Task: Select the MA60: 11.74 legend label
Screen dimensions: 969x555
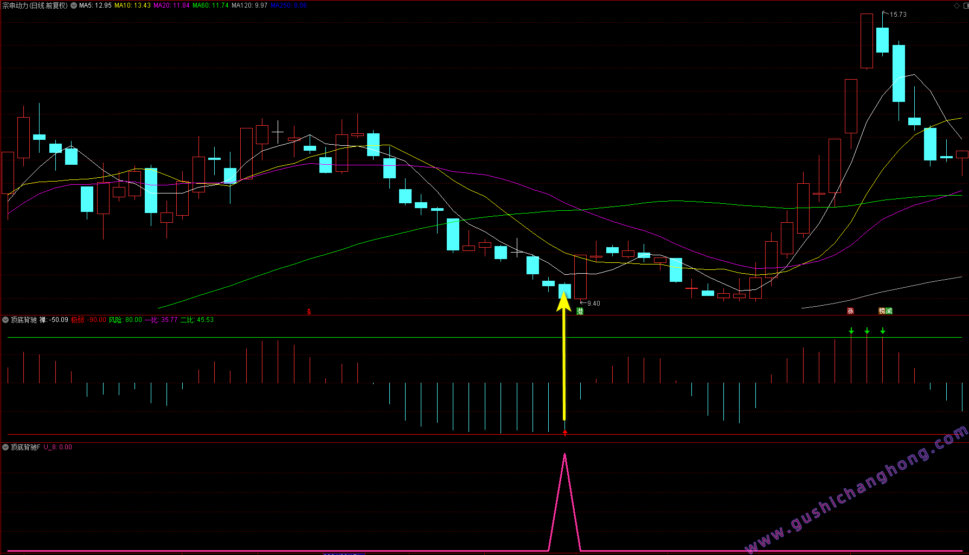Action: pyautogui.click(x=210, y=5)
